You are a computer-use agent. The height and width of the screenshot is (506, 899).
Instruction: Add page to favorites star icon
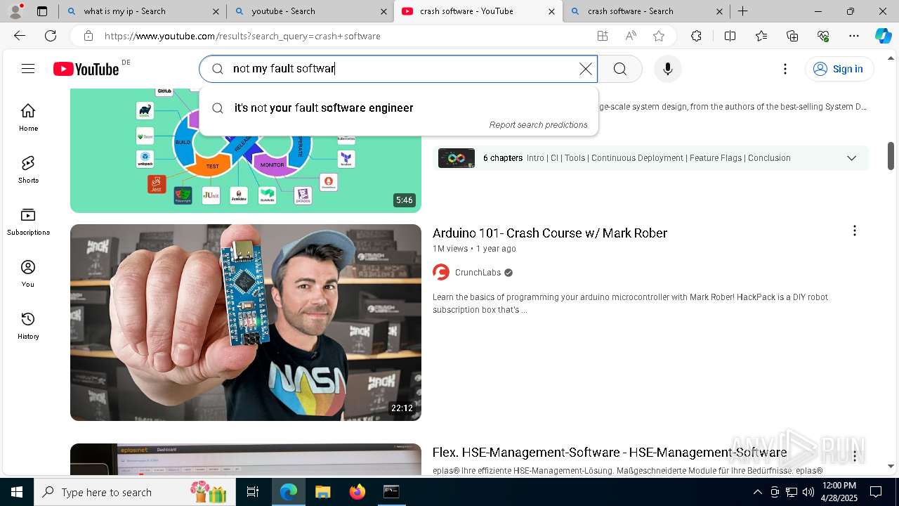pos(659,36)
